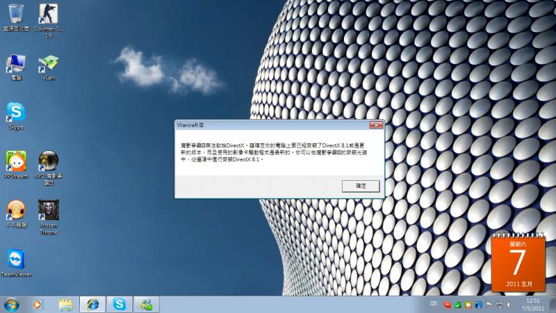
Task: Select the Counter-Strike 1.6 desktop shortcut
Action: tap(49, 20)
